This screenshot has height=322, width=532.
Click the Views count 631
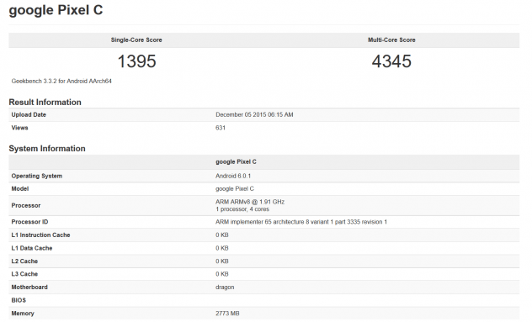[x=221, y=128]
